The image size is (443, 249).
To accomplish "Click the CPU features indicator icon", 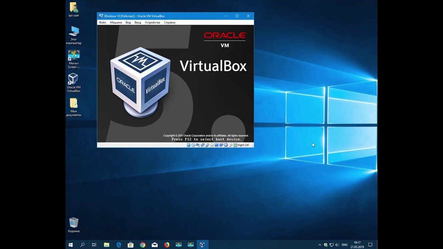I will click(226, 145).
